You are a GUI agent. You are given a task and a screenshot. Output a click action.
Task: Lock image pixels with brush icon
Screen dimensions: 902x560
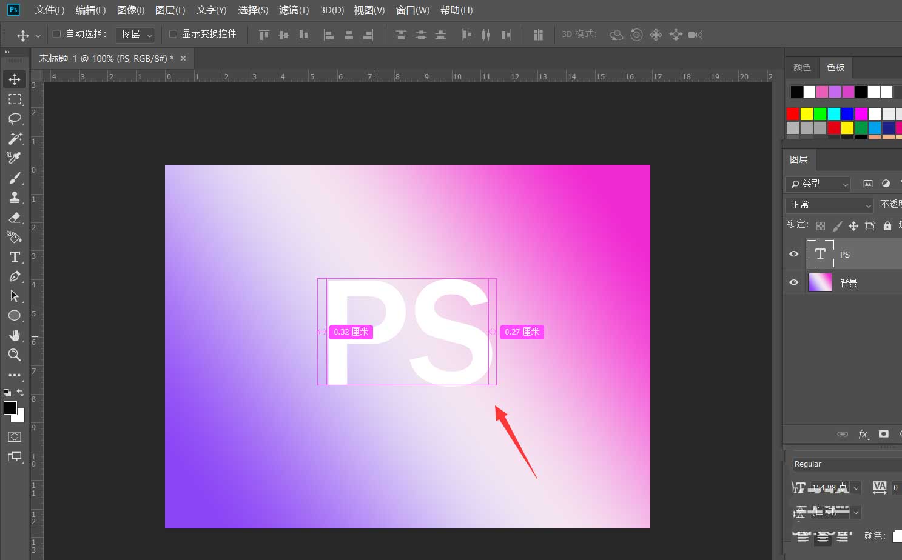tap(837, 225)
